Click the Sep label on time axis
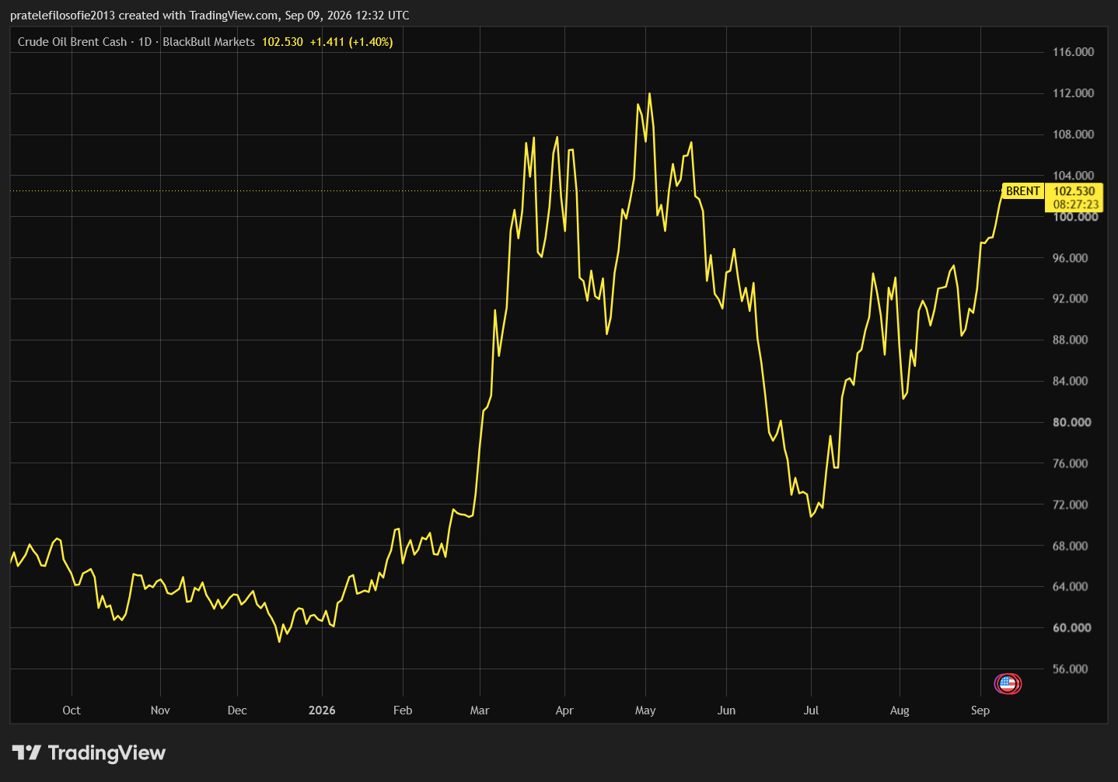 point(980,710)
